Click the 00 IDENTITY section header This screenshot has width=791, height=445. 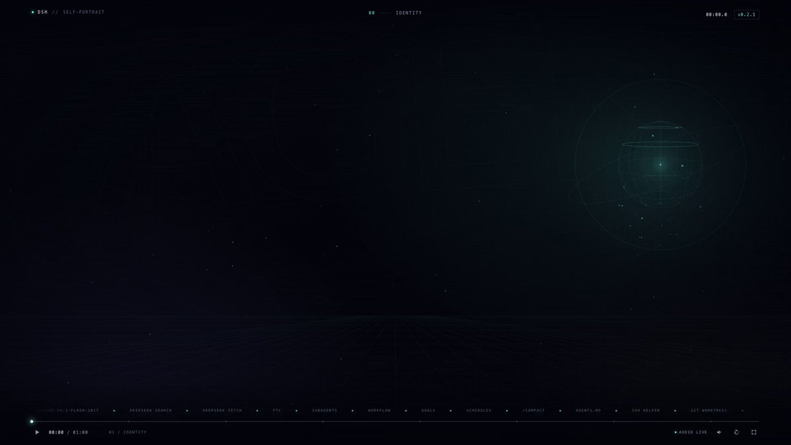pos(395,13)
